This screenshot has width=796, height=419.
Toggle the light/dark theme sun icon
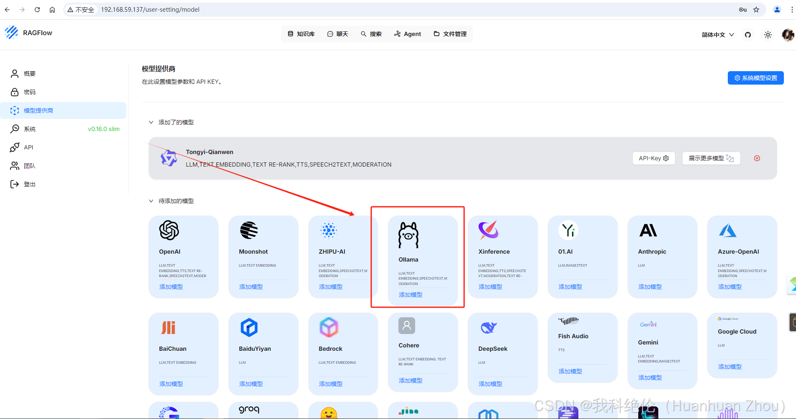click(x=768, y=35)
